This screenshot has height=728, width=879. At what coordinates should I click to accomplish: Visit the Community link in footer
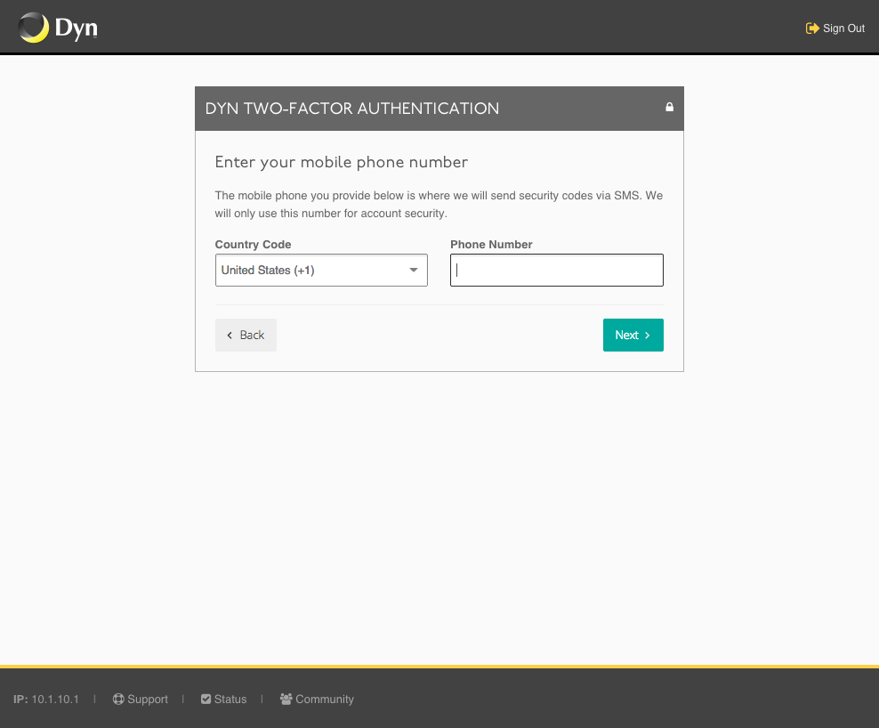click(317, 699)
